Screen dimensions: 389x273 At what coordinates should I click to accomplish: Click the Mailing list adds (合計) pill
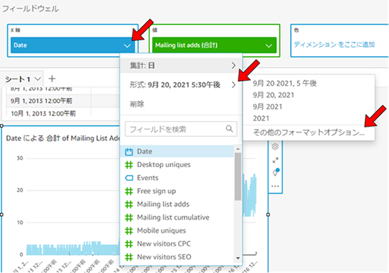coord(215,45)
